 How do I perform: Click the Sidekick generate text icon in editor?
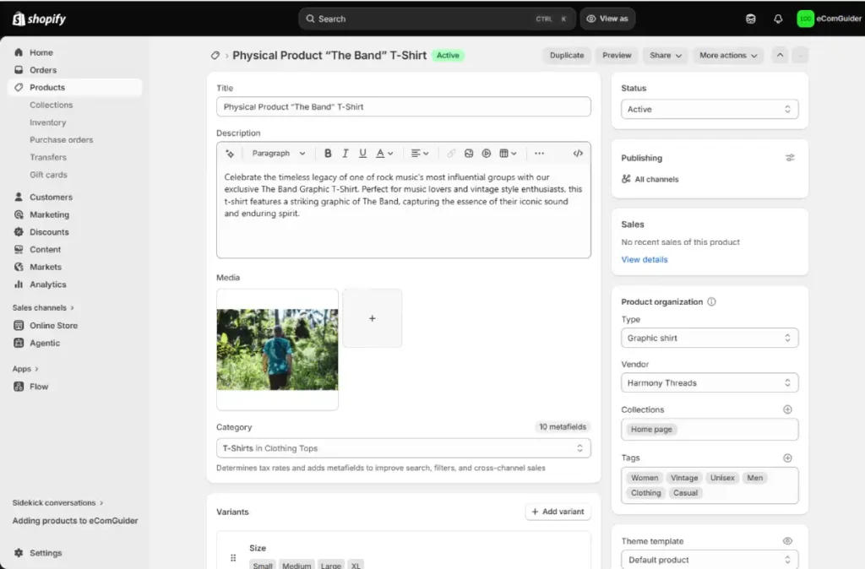coord(230,154)
